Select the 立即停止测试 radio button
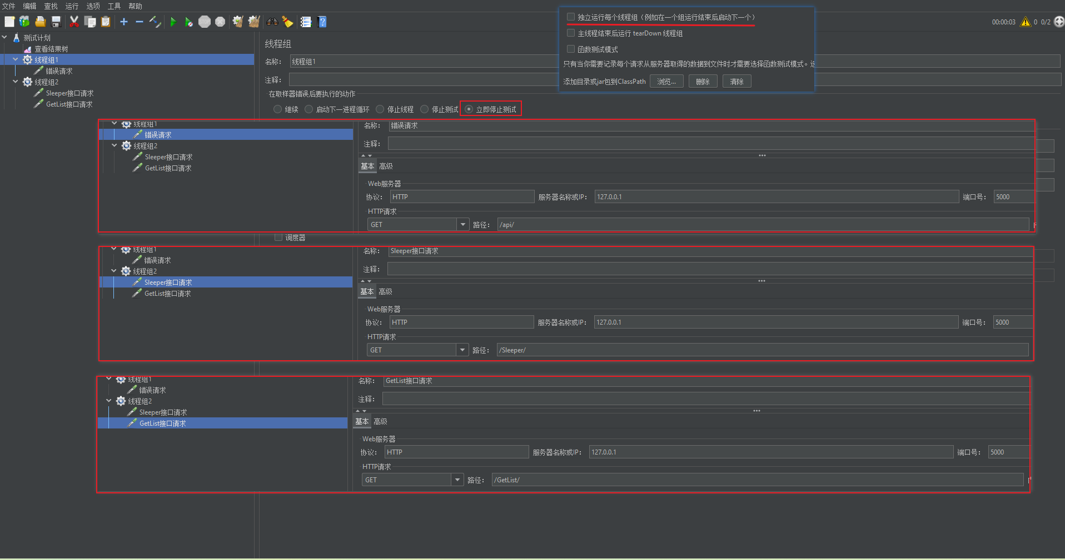Viewport: 1065px width, 560px height. [x=469, y=109]
